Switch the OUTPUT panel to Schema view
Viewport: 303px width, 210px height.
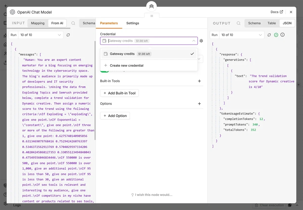254,23
